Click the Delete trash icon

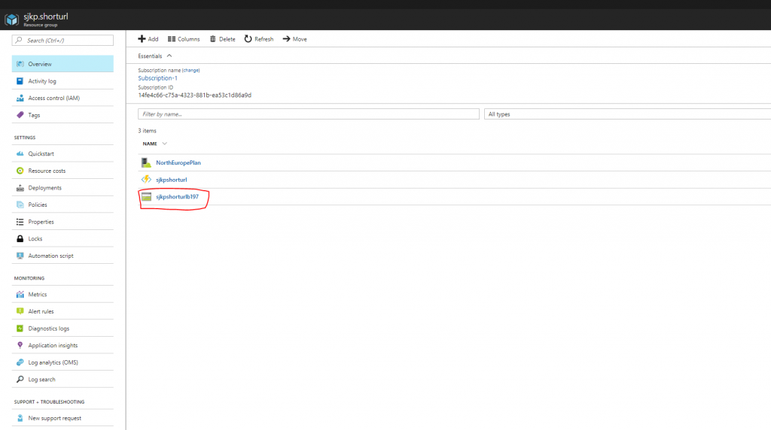click(x=213, y=39)
